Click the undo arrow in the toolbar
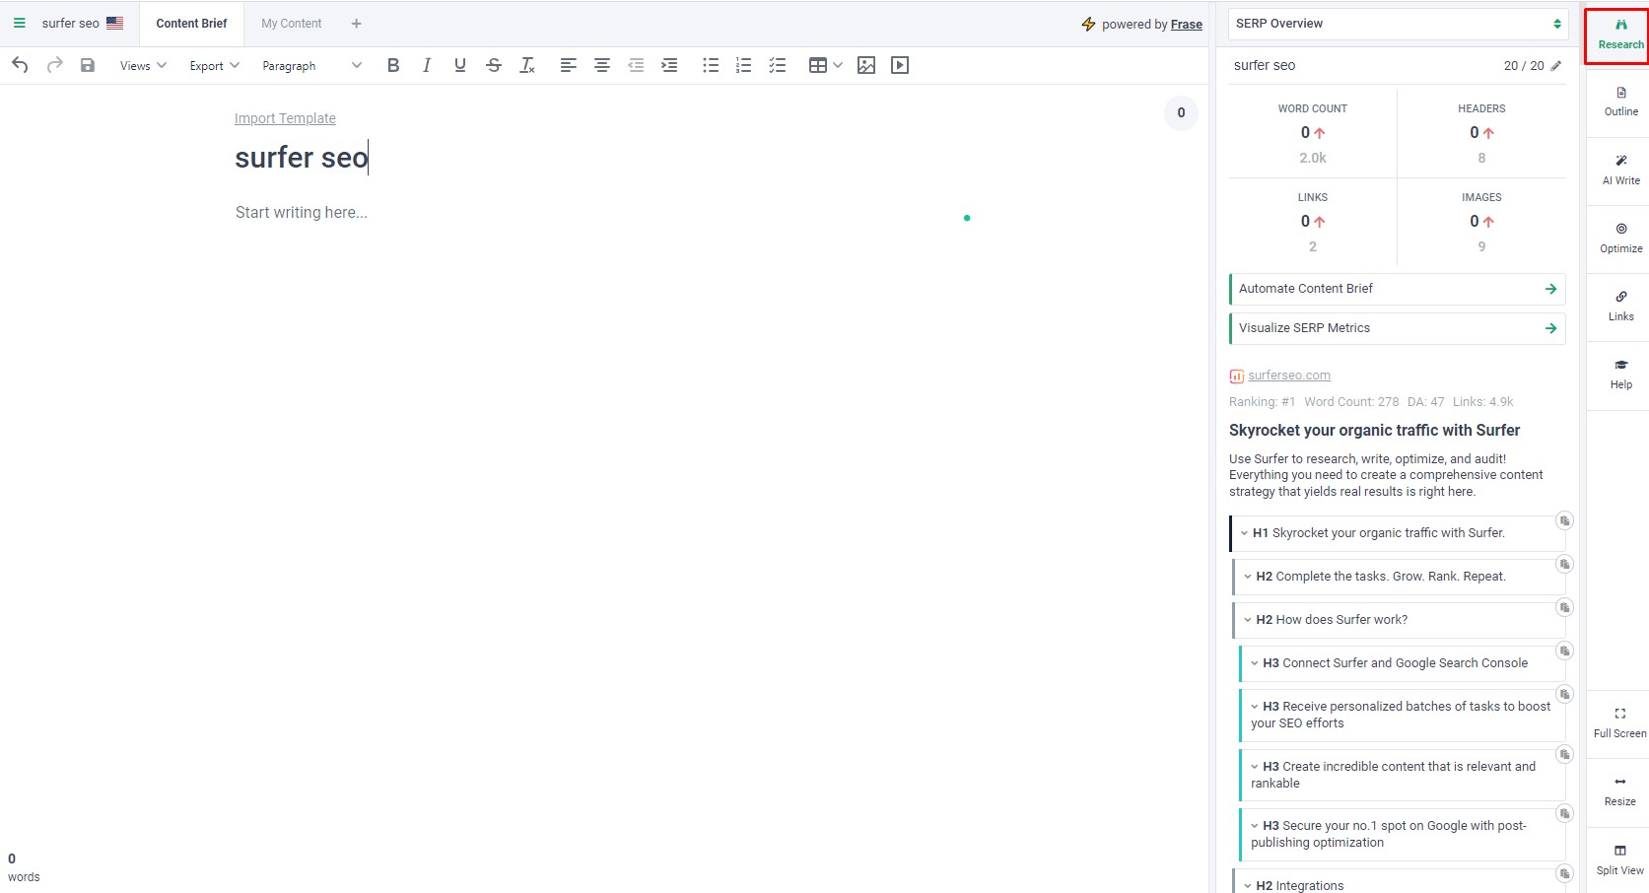 point(20,65)
